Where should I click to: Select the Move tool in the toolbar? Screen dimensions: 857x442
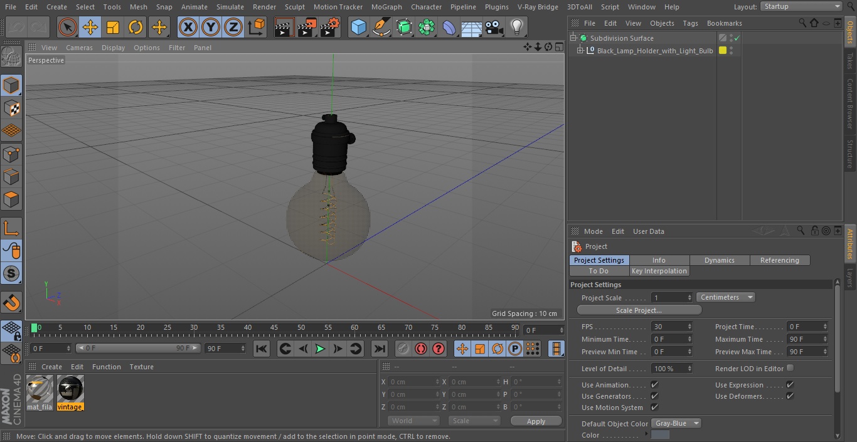90,27
